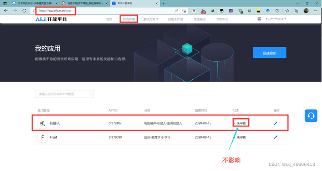Click the 分类 column header
322x171 pixels.
pyautogui.click(x=147, y=110)
